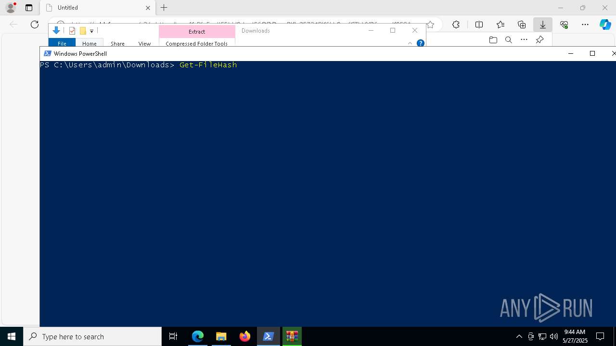Pin the downloads panel

click(540, 40)
